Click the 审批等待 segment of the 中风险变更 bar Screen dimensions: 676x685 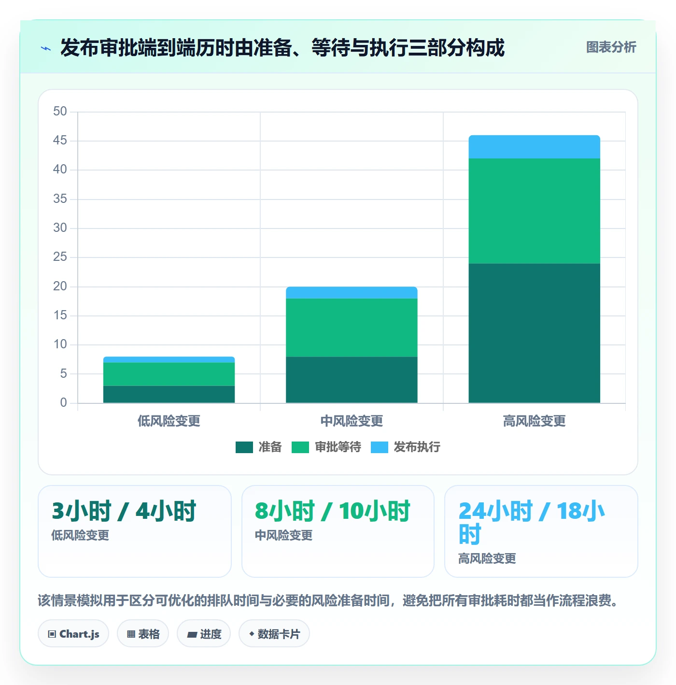352,328
